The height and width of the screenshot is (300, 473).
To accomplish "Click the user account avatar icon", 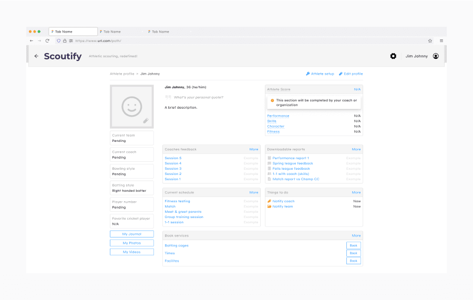I will 436,56.
